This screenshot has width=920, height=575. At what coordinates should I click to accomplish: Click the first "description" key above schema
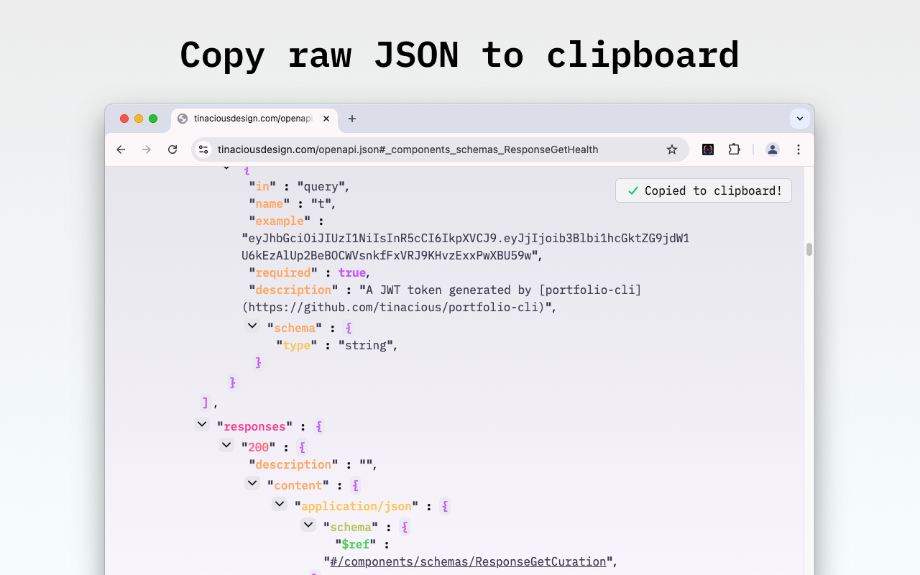pos(293,290)
